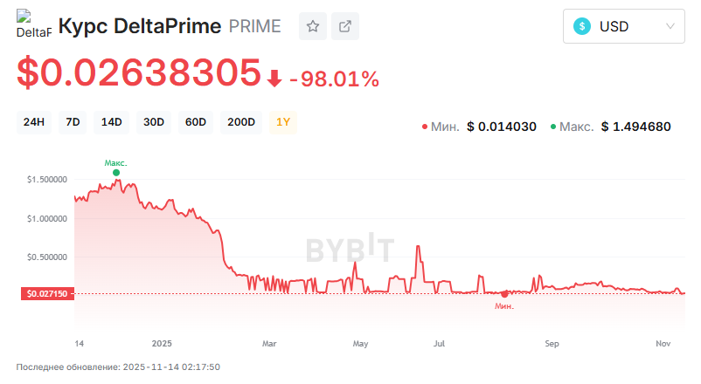This screenshot has height=384, width=701.
Task: Click the red Мин. dot on chart
Action: coord(504,294)
